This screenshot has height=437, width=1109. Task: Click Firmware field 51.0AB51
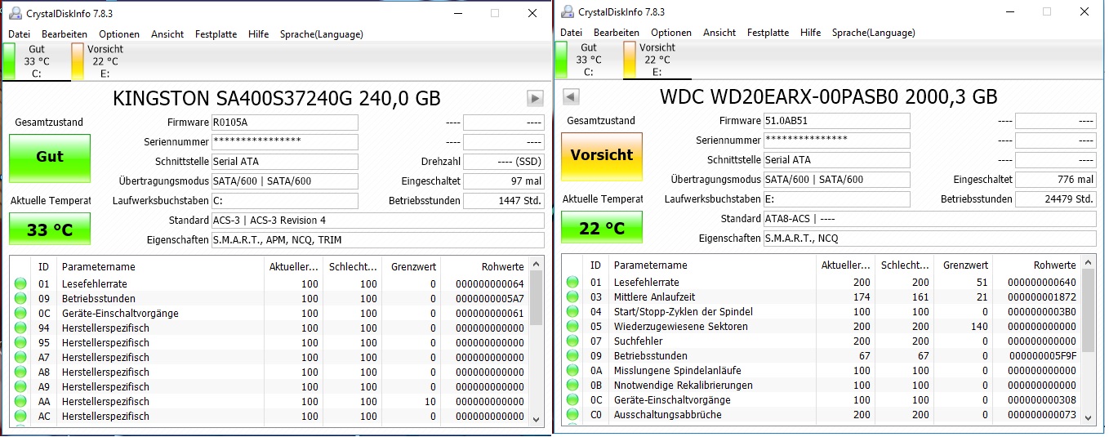[x=836, y=121]
